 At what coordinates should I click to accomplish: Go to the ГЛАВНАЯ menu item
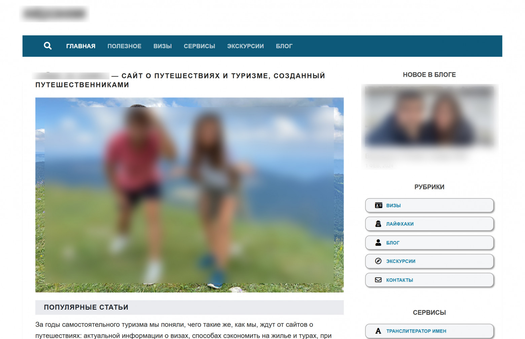81,46
